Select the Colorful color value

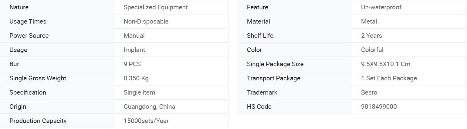pyautogui.click(x=372, y=50)
